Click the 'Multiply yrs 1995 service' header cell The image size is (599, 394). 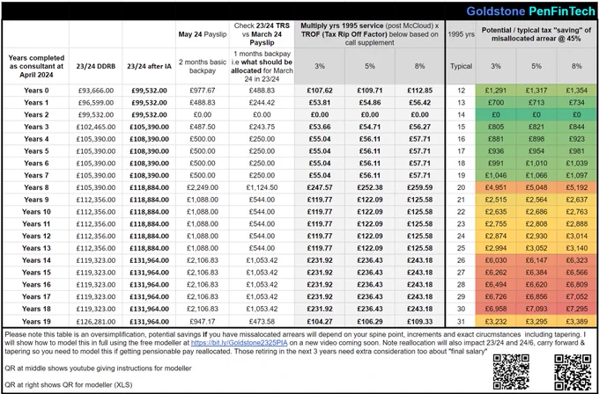coord(369,34)
